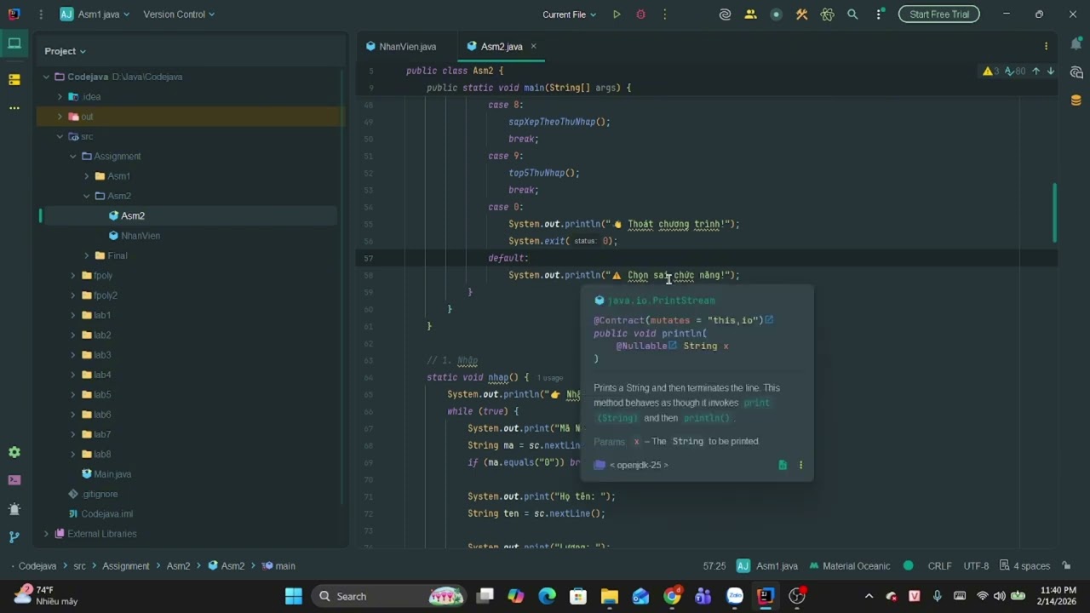Click the main method breadcrumb
1090x613 pixels.
point(279,566)
